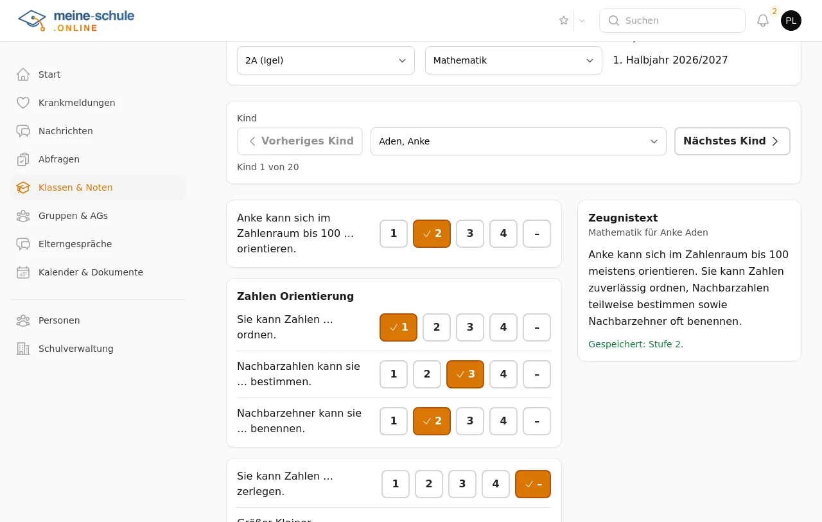Select grade 4 for Zahlen ordnen
This screenshot has height=522, width=822.
(x=503, y=327)
